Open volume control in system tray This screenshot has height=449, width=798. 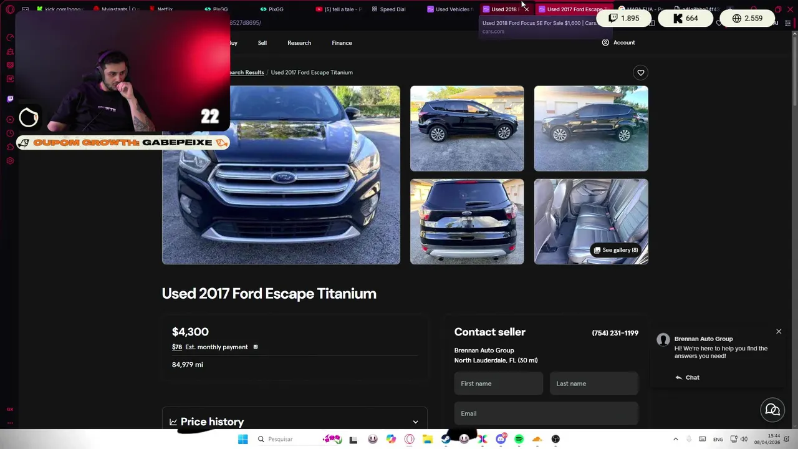(744, 439)
